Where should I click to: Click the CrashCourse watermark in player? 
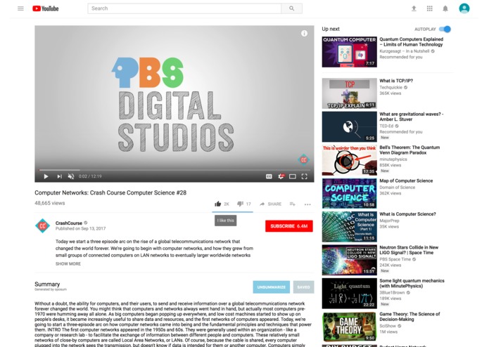pyautogui.click(x=303, y=159)
